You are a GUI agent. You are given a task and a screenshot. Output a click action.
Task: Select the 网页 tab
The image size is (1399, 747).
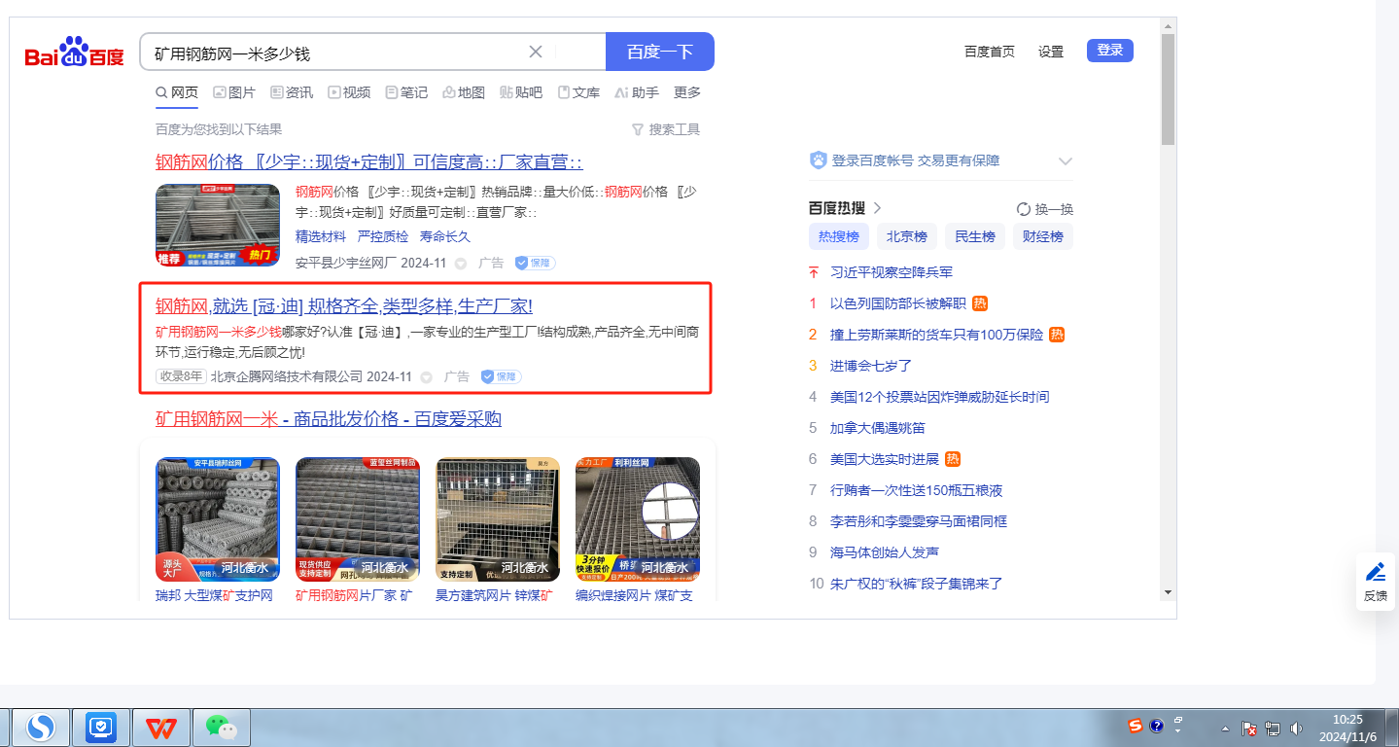[177, 92]
